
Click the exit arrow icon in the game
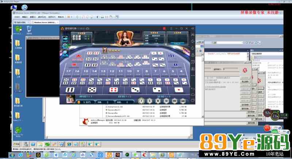click(66, 38)
